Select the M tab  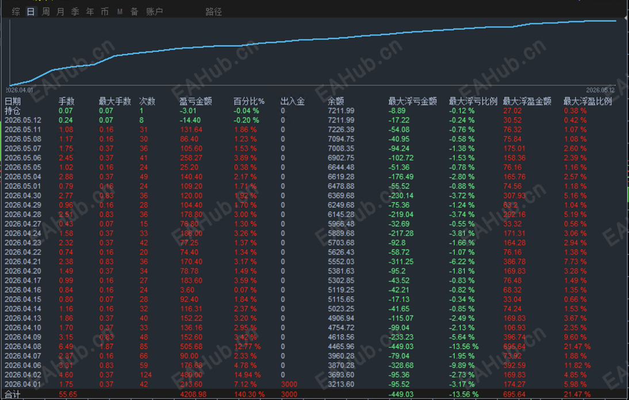[x=120, y=11]
